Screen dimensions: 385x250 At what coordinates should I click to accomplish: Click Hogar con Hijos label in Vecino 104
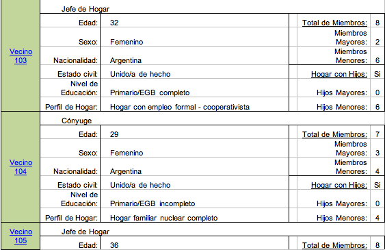coord(339,185)
